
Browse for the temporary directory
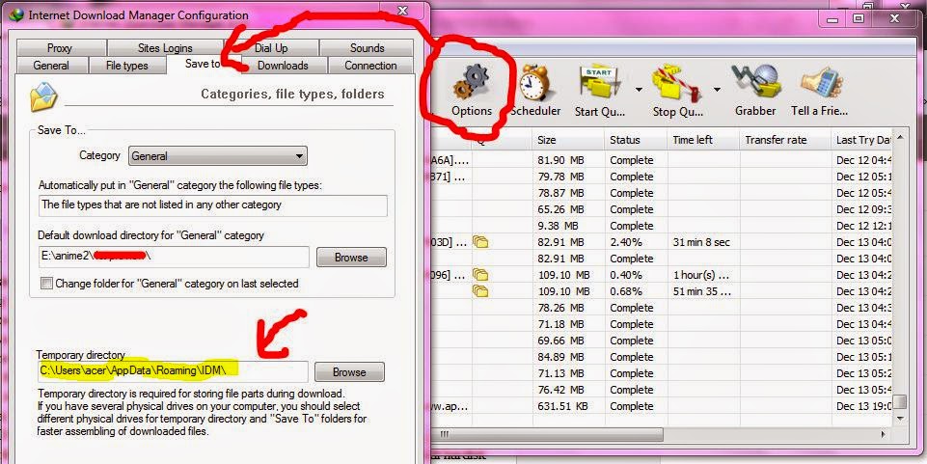pyautogui.click(x=349, y=371)
